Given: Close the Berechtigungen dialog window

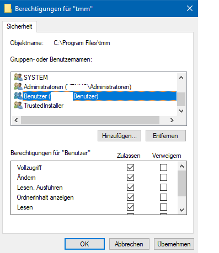Looking at the screenshot, I should 190,8.
